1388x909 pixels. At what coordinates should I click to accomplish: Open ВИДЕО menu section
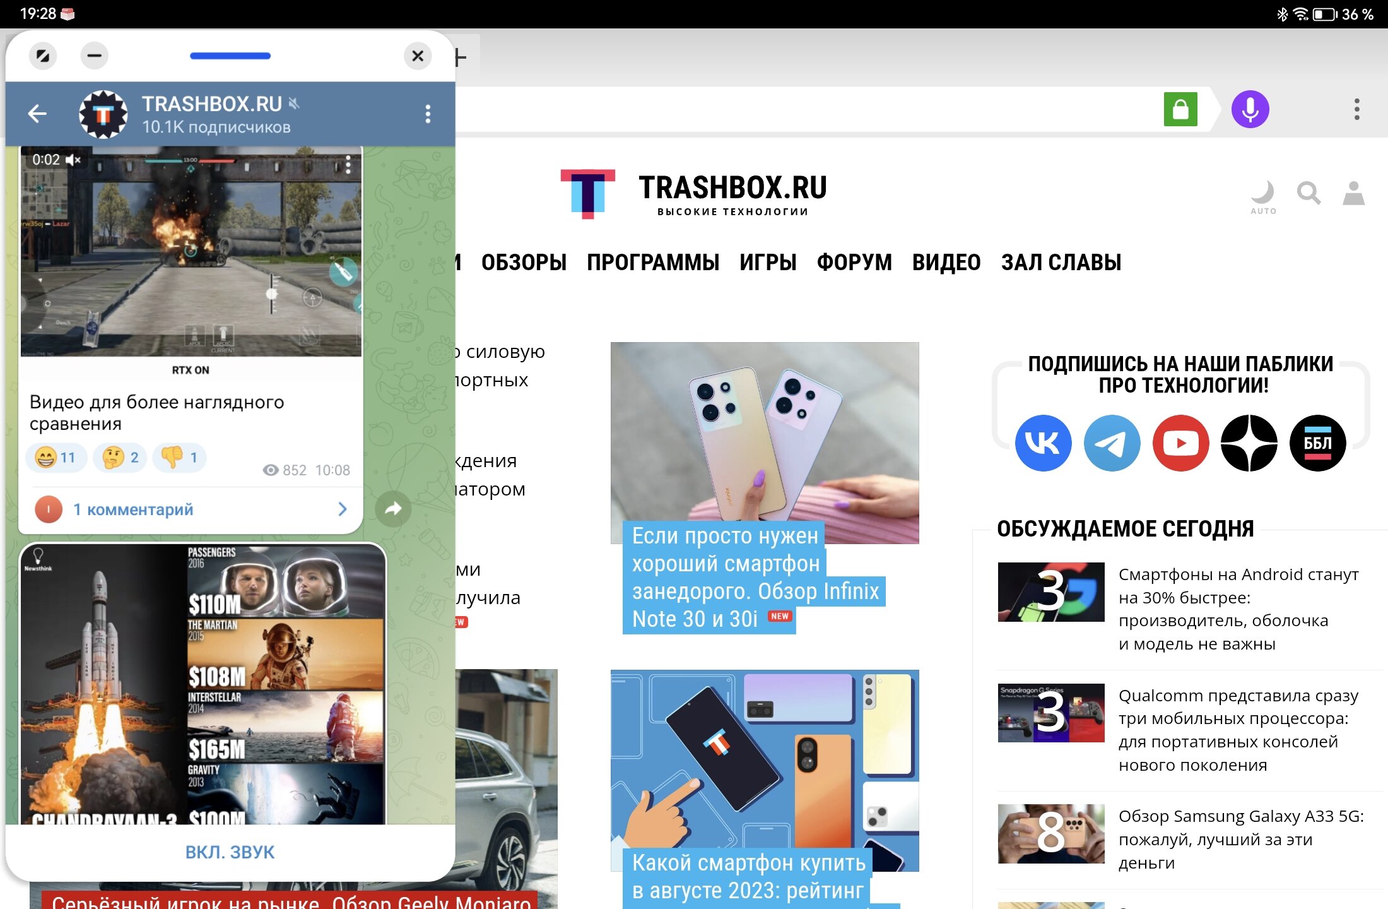[946, 262]
